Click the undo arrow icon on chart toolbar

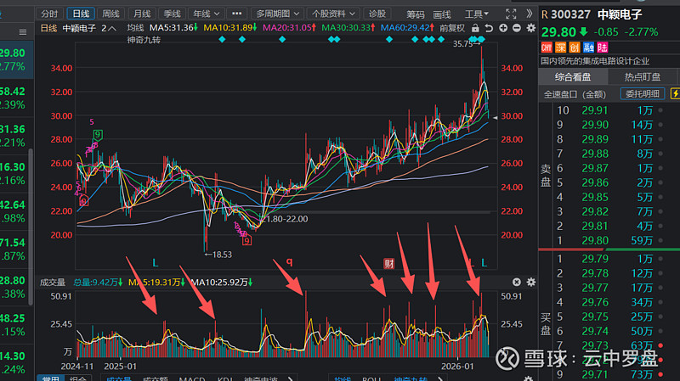[490, 28]
